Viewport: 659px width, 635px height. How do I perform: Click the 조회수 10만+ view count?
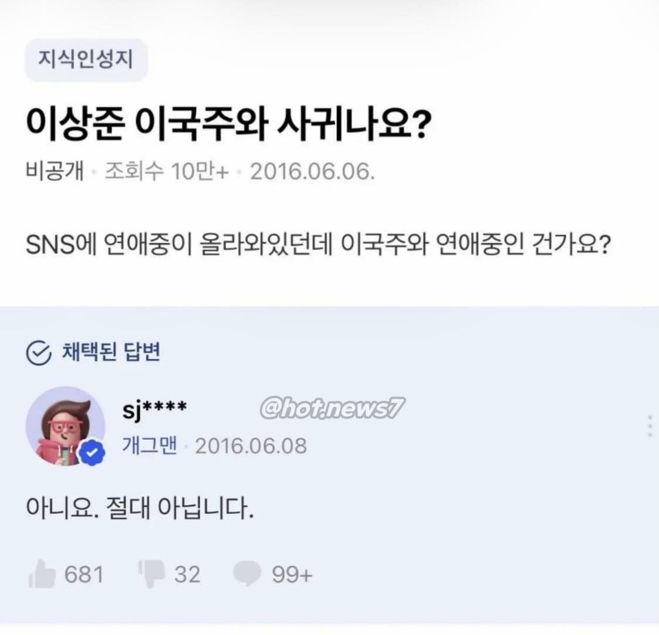coord(167,172)
